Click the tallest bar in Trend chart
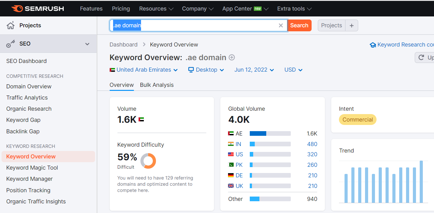Screen dimensions: 434x213 tap(421, 182)
